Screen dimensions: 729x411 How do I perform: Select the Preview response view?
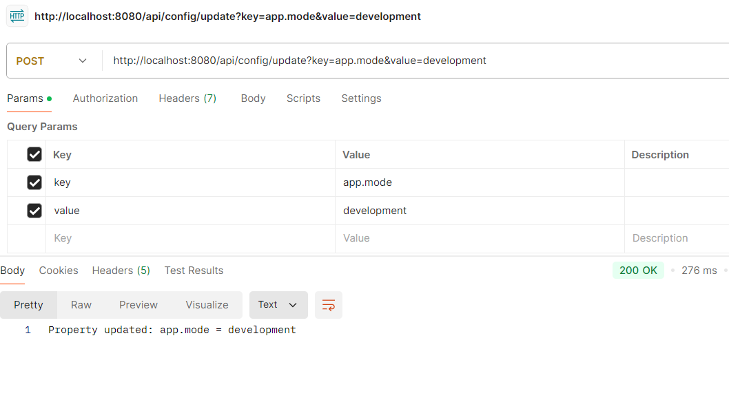[138, 305]
